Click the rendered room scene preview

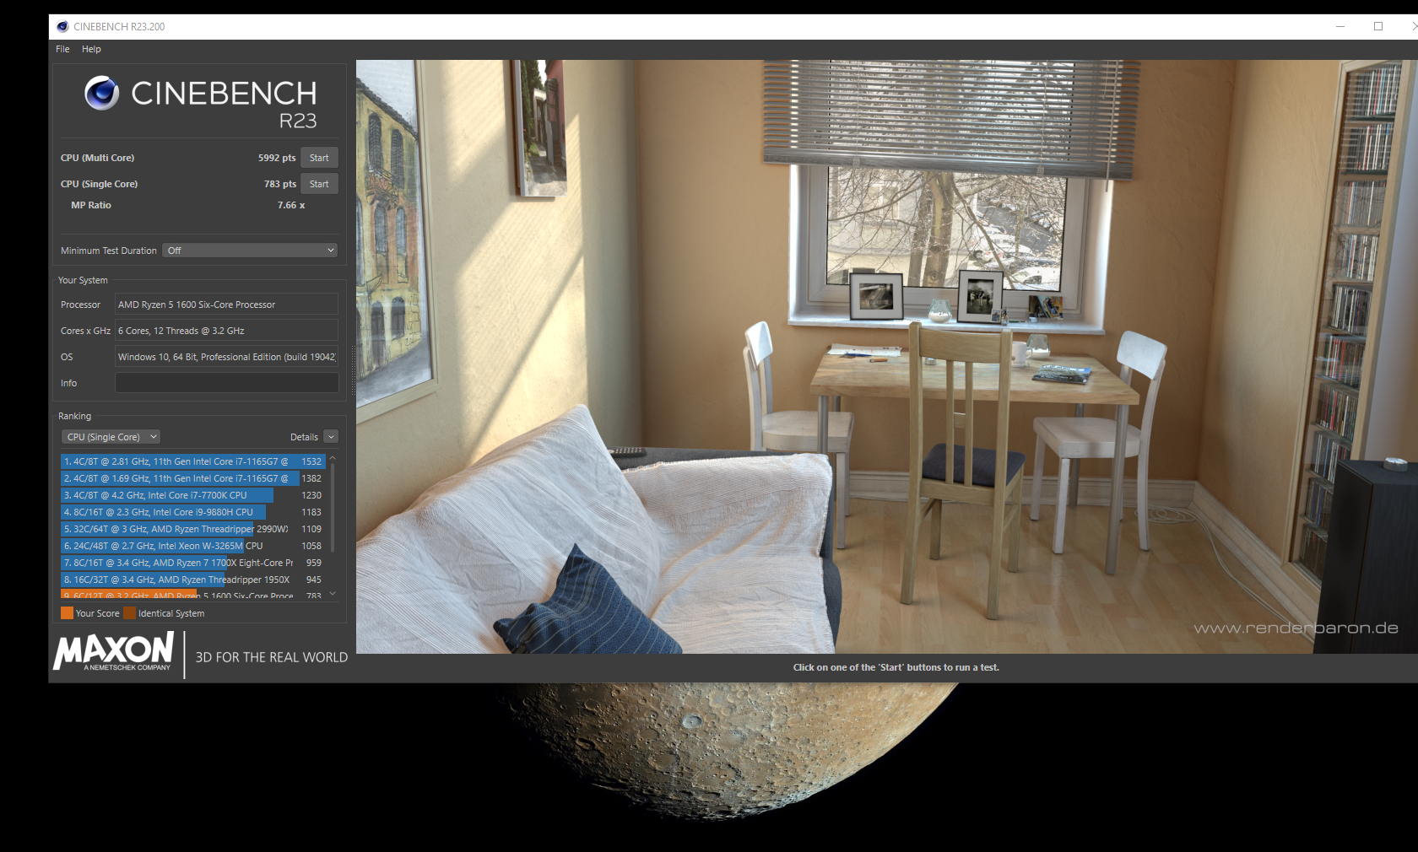click(x=887, y=356)
